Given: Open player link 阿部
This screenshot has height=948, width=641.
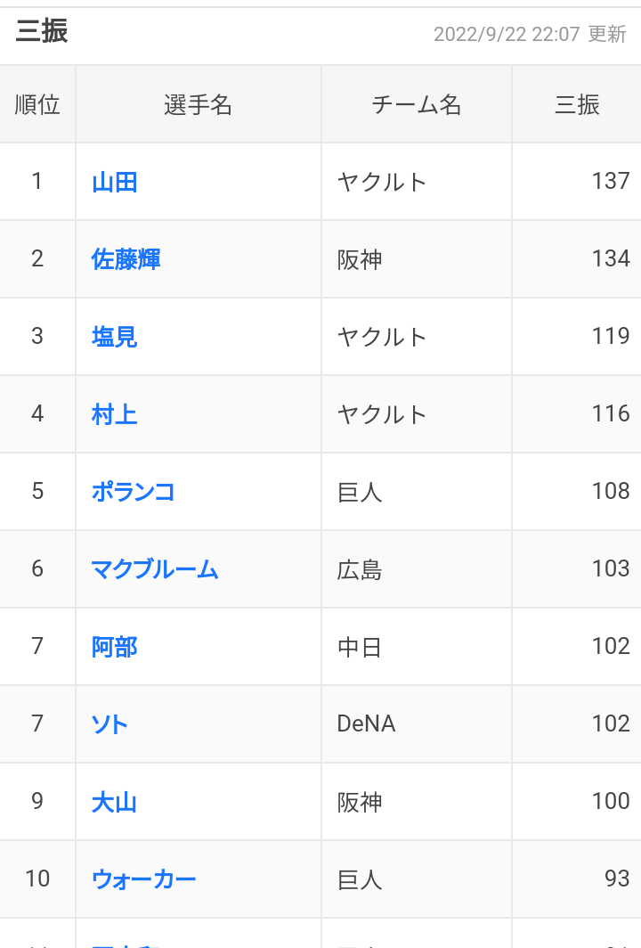Looking at the screenshot, I should (114, 646).
